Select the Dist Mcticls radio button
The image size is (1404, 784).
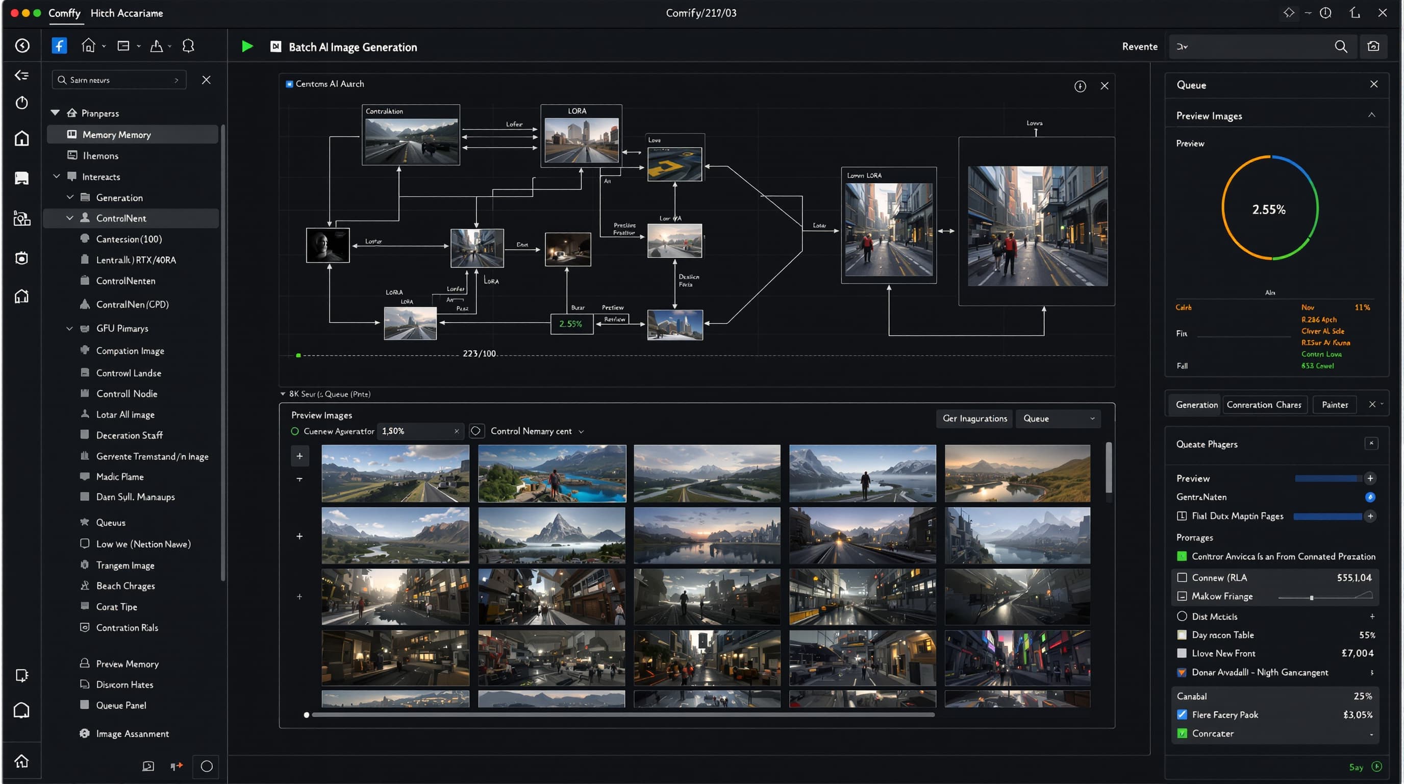click(1182, 616)
